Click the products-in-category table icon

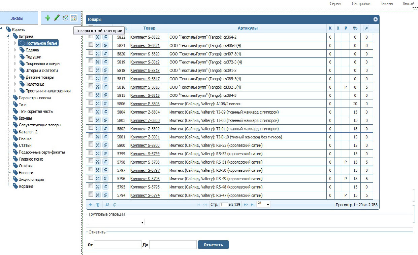pyautogui.click(x=74, y=18)
